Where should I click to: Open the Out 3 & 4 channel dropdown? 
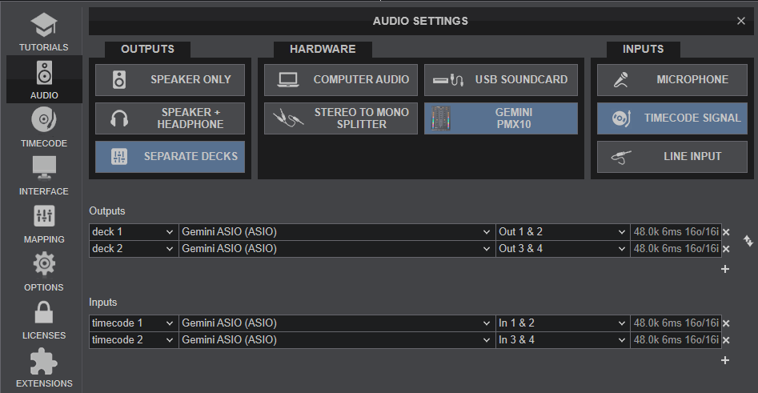(563, 249)
